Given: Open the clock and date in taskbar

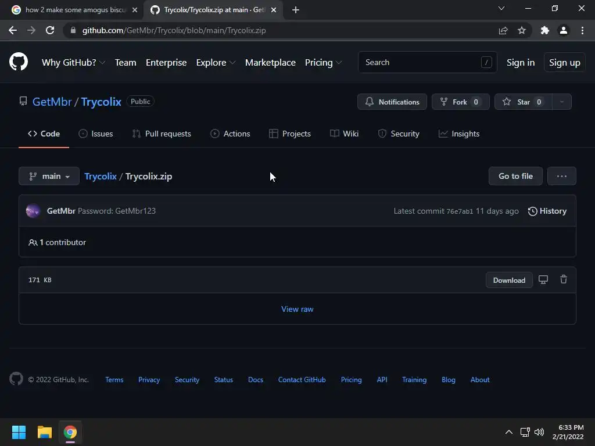Looking at the screenshot, I should 568,432.
